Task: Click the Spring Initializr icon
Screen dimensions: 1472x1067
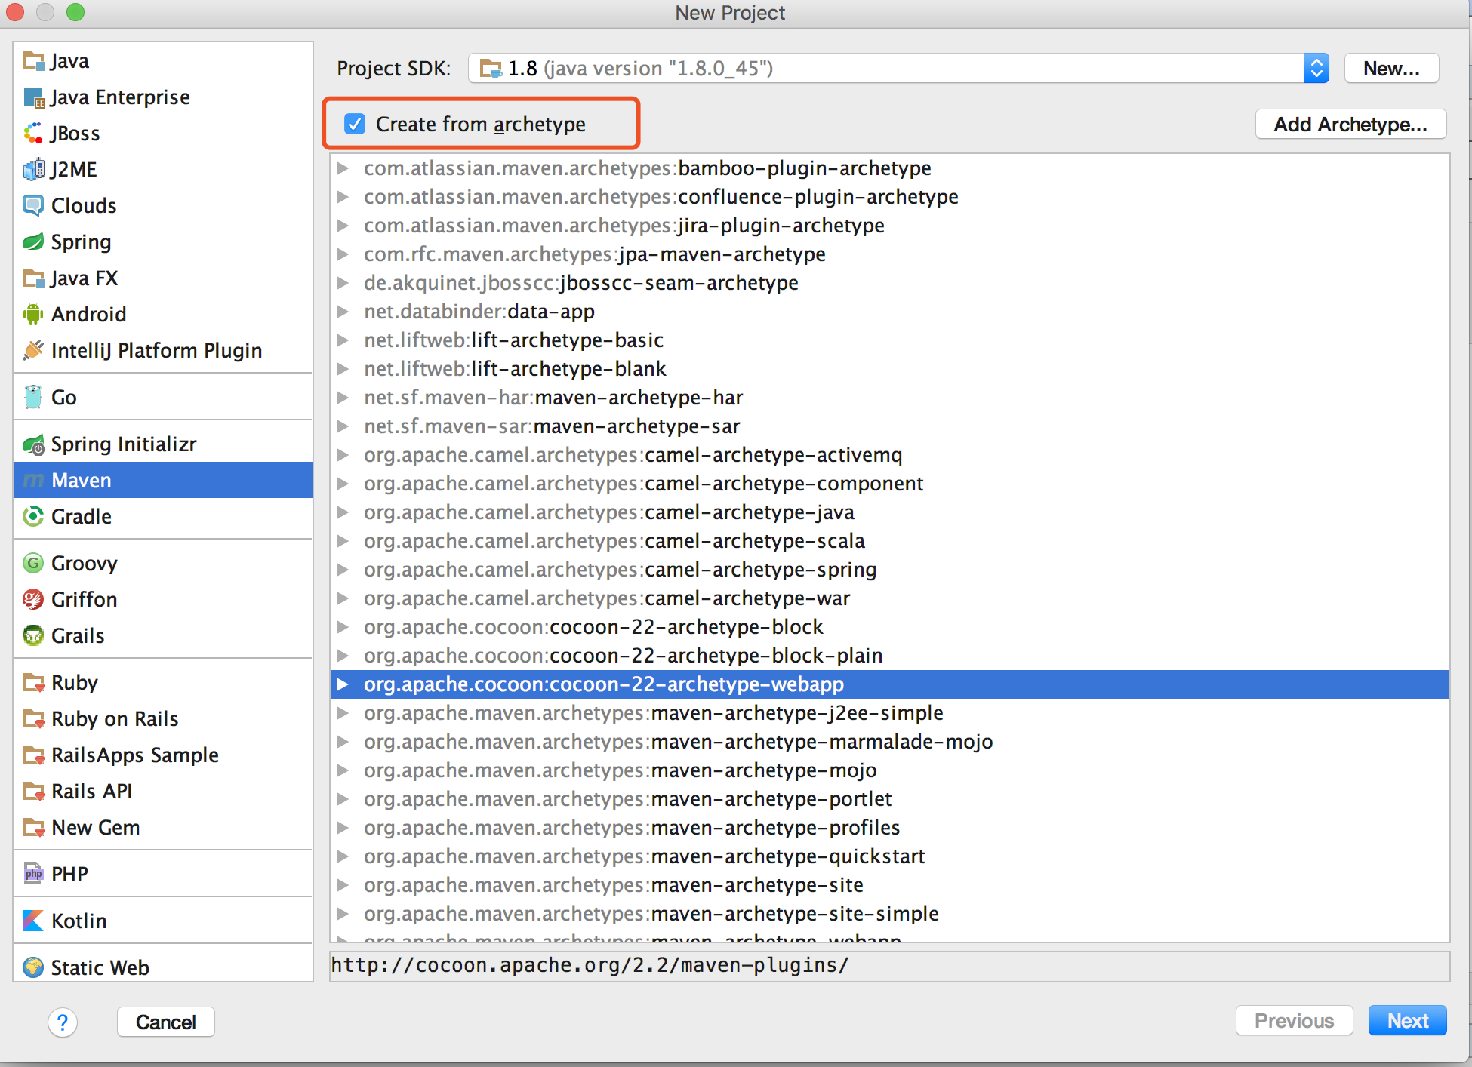Action: point(33,444)
